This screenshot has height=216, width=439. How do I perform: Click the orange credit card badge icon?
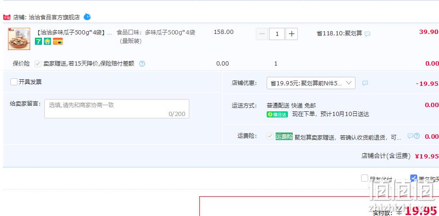click(58, 42)
